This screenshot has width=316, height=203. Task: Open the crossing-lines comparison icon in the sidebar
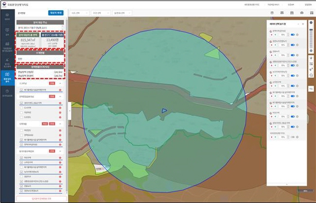(7, 59)
